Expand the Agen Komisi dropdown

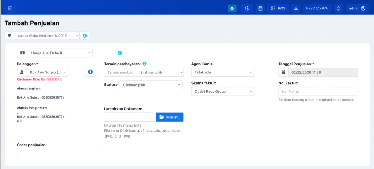click(x=222, y=72)
